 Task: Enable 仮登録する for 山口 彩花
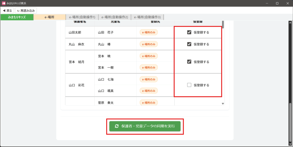pyautogui.click(x=189, y=85)
